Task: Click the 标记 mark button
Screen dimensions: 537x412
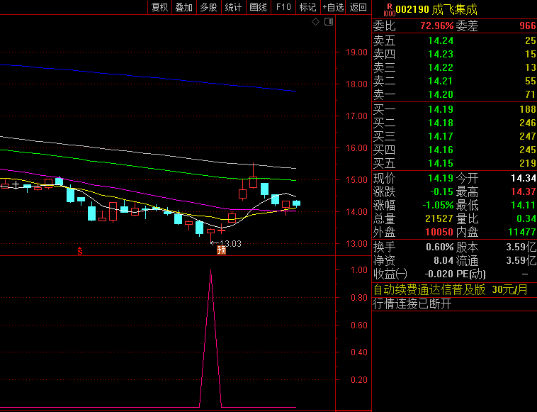Action: point(307,7)
